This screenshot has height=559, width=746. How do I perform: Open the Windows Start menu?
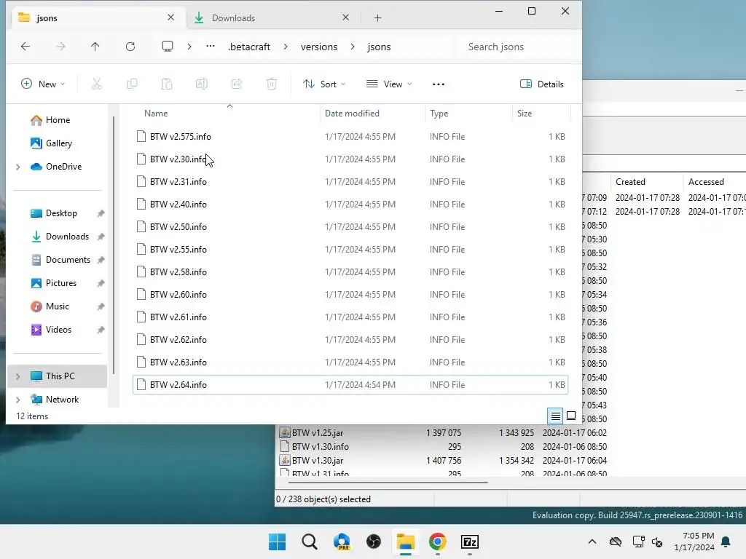click(278, 542)
